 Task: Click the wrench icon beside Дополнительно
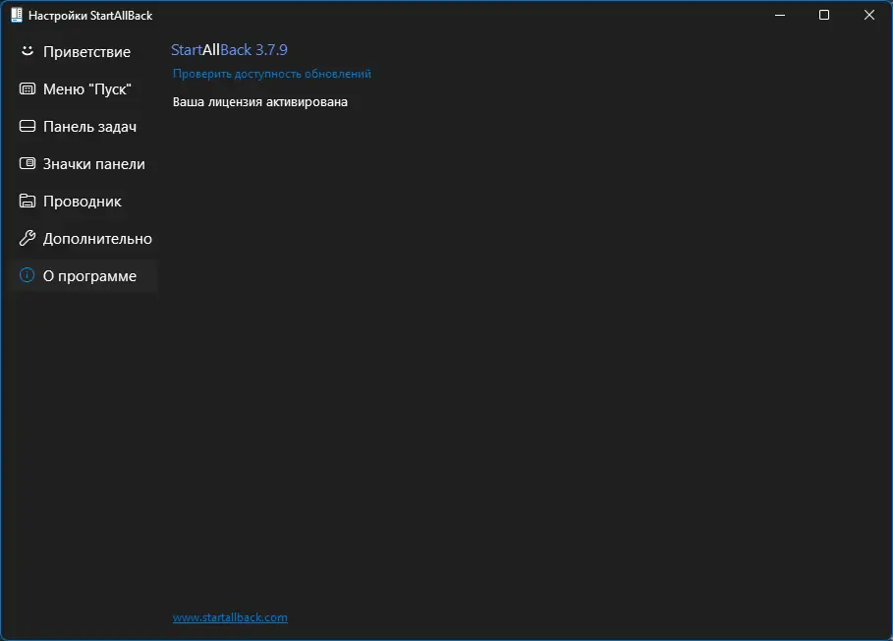(28, 238)
